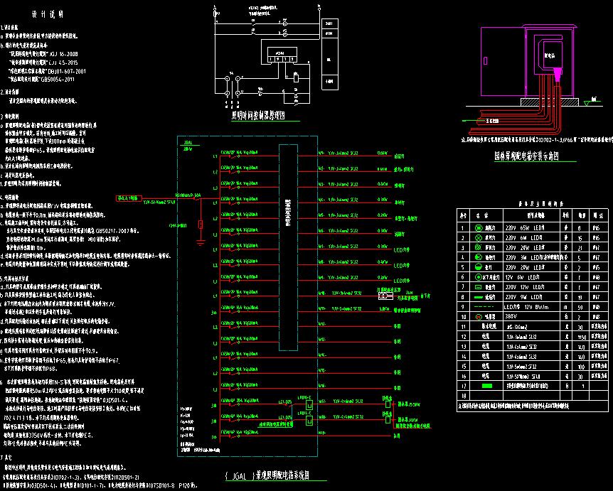613x491 pixels.
Task: Select the JGAL distribution system diagram title
Action: point(267,475)
